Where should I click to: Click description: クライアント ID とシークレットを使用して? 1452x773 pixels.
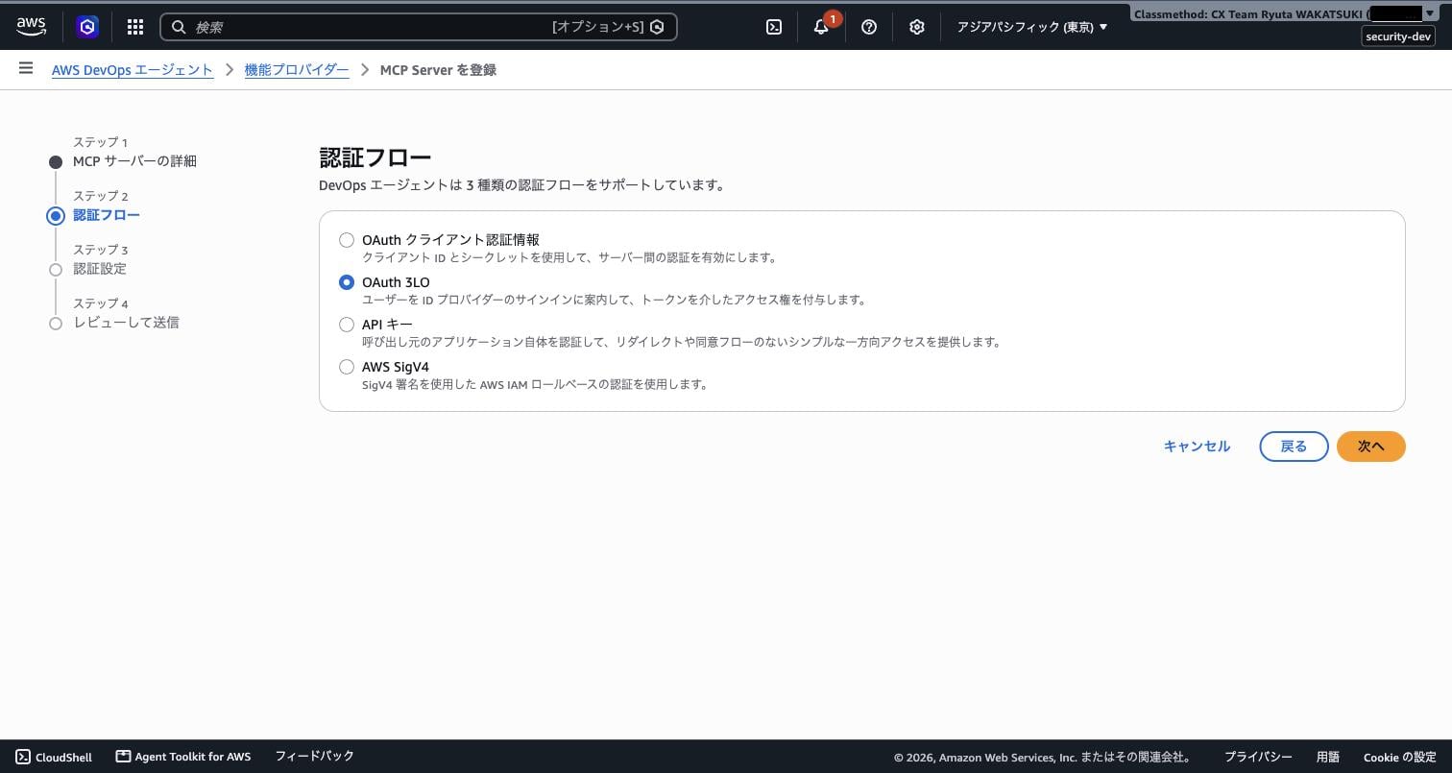(x=569, y=257)
